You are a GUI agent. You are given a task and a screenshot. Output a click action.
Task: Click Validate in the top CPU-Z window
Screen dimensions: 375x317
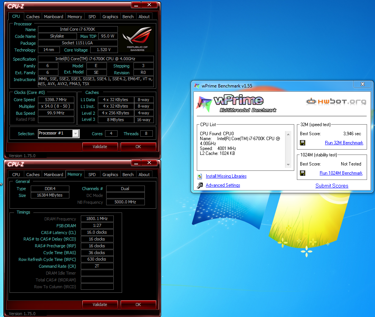(100, 147)
